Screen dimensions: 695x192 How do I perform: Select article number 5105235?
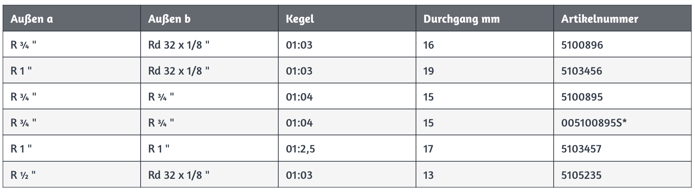pos(581,175)
